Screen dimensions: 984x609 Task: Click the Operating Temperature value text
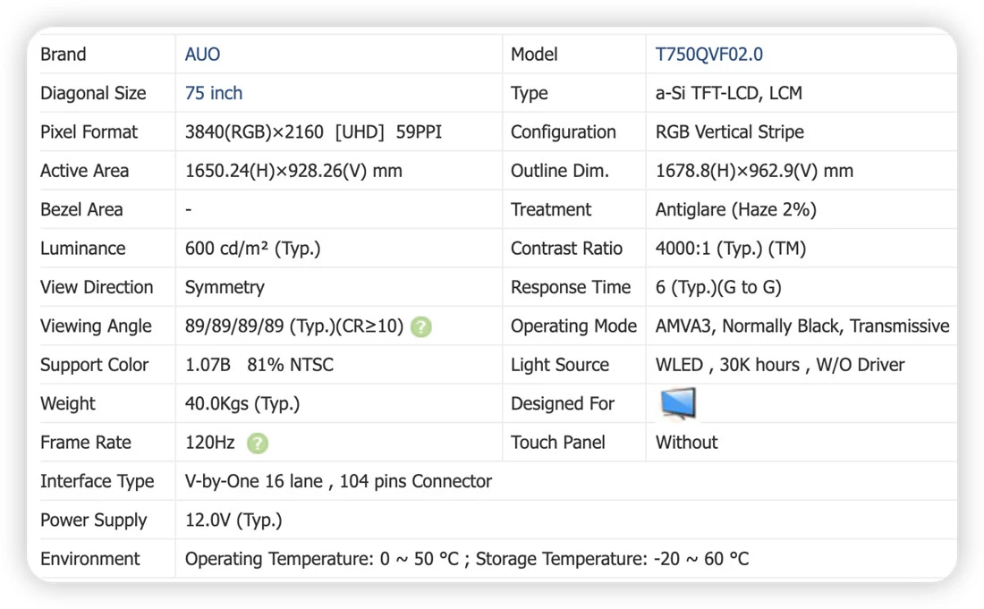(467, 560)
